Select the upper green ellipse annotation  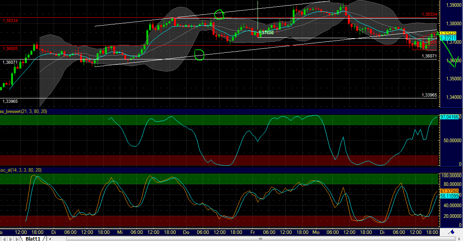219,14
